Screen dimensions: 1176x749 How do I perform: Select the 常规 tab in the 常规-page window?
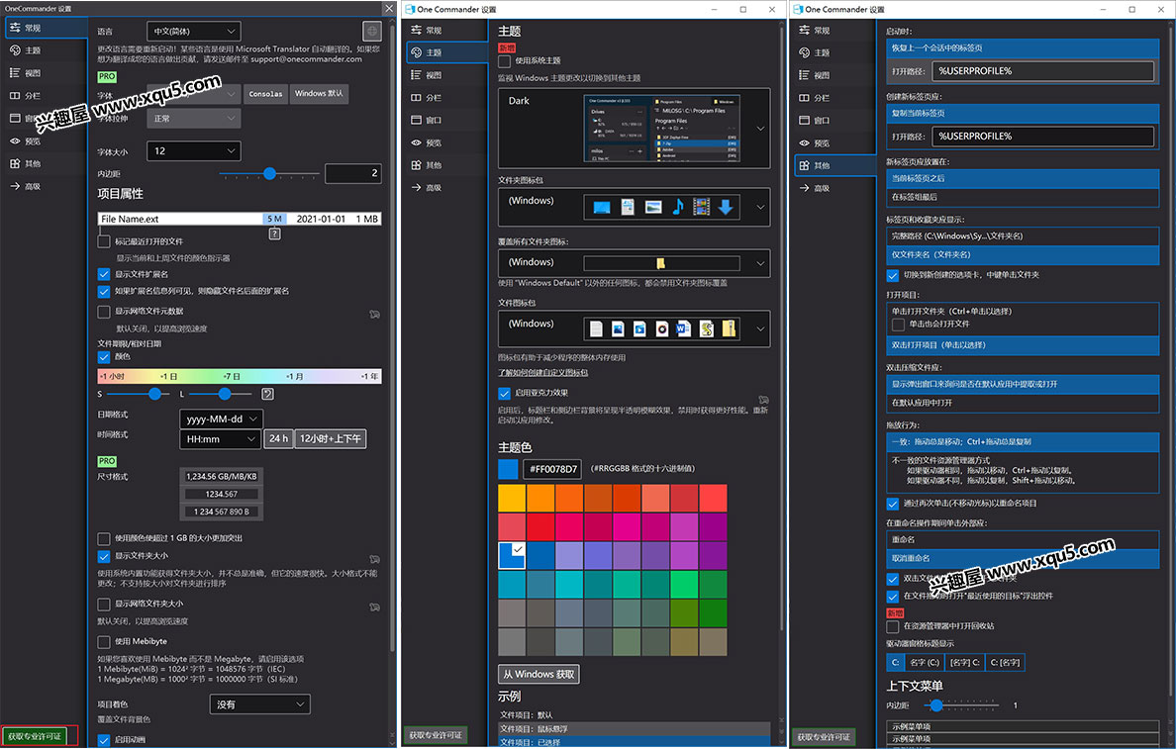46,28
